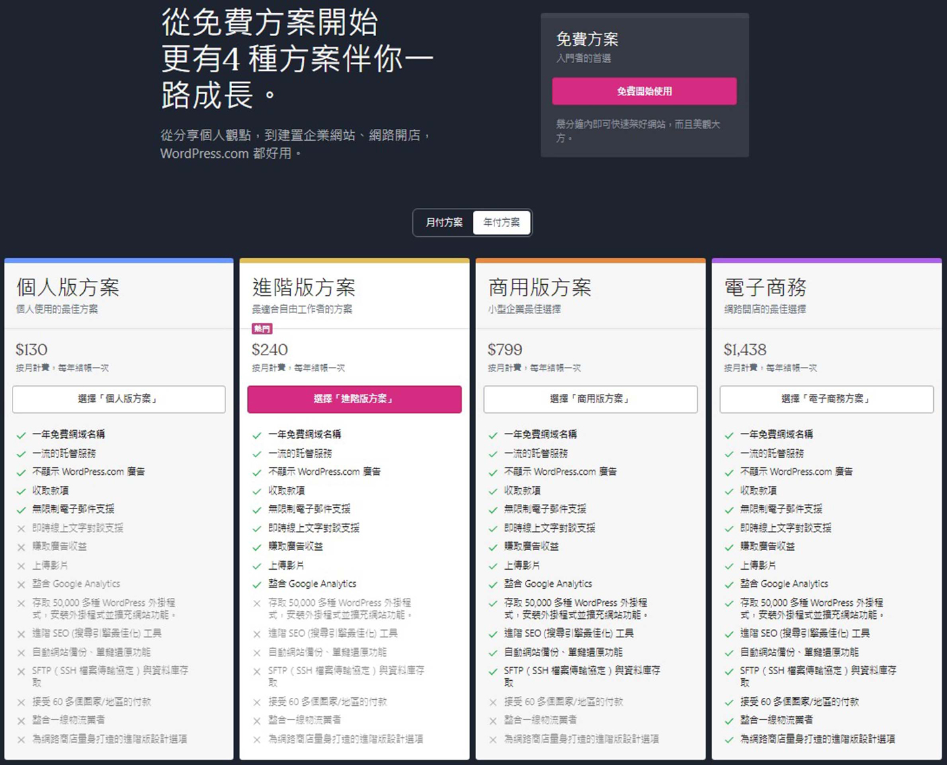The height and width of the screenshot is (765, 947).
Task: Click 小型企業最佳選擇 subtitle
Action: pos(524,309)
